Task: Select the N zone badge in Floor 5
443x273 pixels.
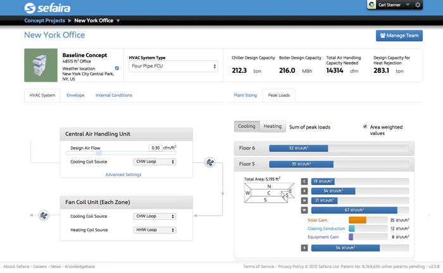Action: point(305,200)
